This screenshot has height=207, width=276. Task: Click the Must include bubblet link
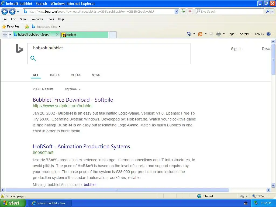pos(90,185)
